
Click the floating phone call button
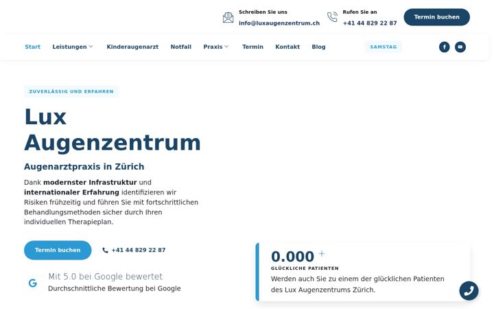[469, 290]
